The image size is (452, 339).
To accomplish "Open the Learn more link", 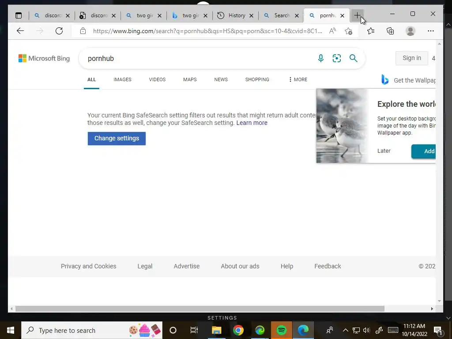I will pyautogui.click(x=252, y=123).
